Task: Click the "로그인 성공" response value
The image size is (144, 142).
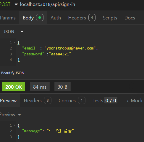Action: pos(60,131)
